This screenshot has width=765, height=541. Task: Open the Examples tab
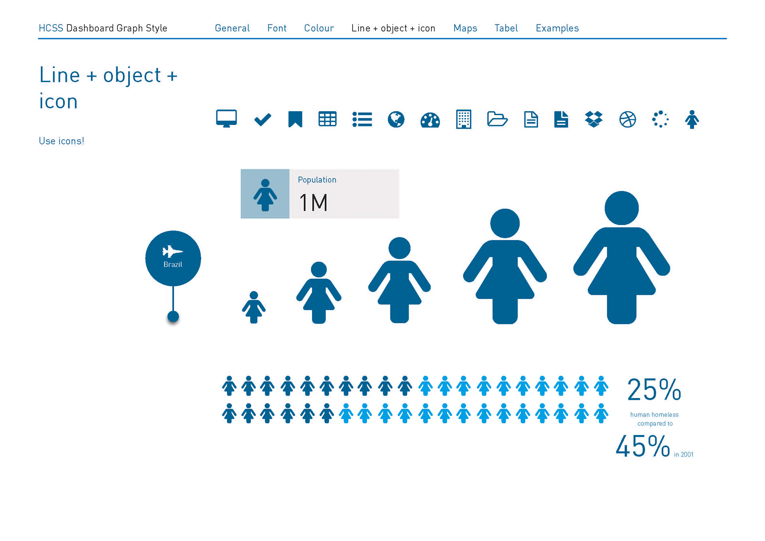[x=557, y=28]
